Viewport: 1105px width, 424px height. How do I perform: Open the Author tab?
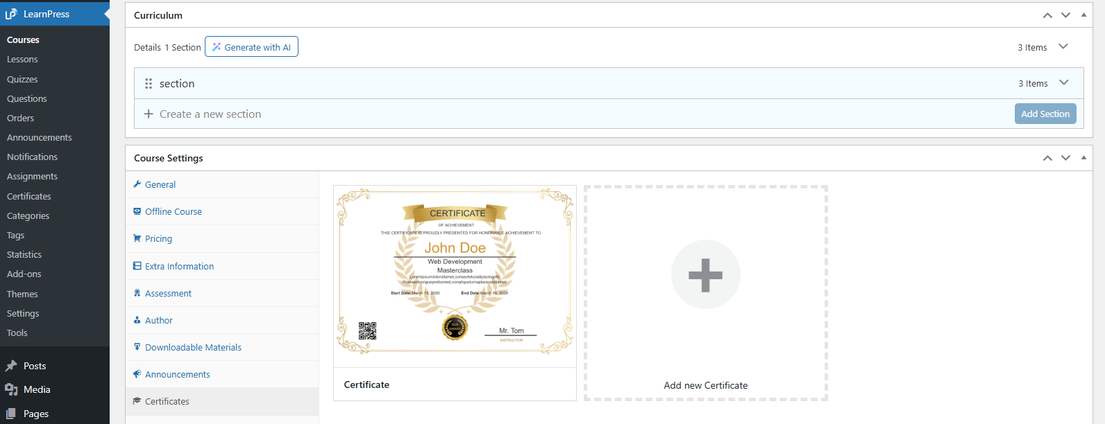[222, 320]
